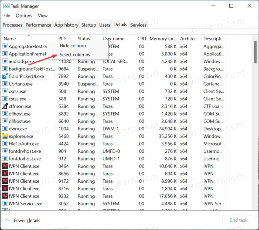Click the dllhost.exe icon for PID 3892
The width and height of the screenshot is (259, 230).
(x=5, y=114)
